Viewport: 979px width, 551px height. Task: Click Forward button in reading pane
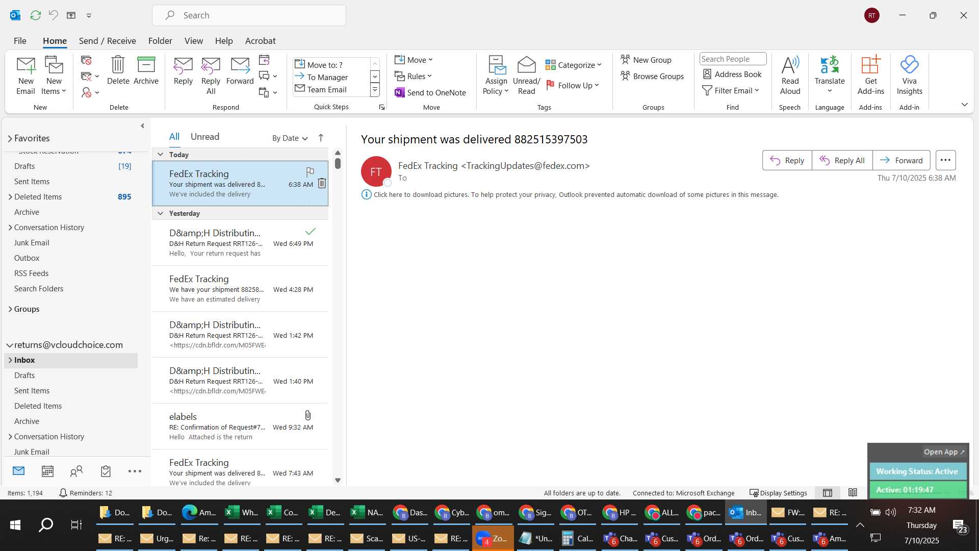click(901, 160)
